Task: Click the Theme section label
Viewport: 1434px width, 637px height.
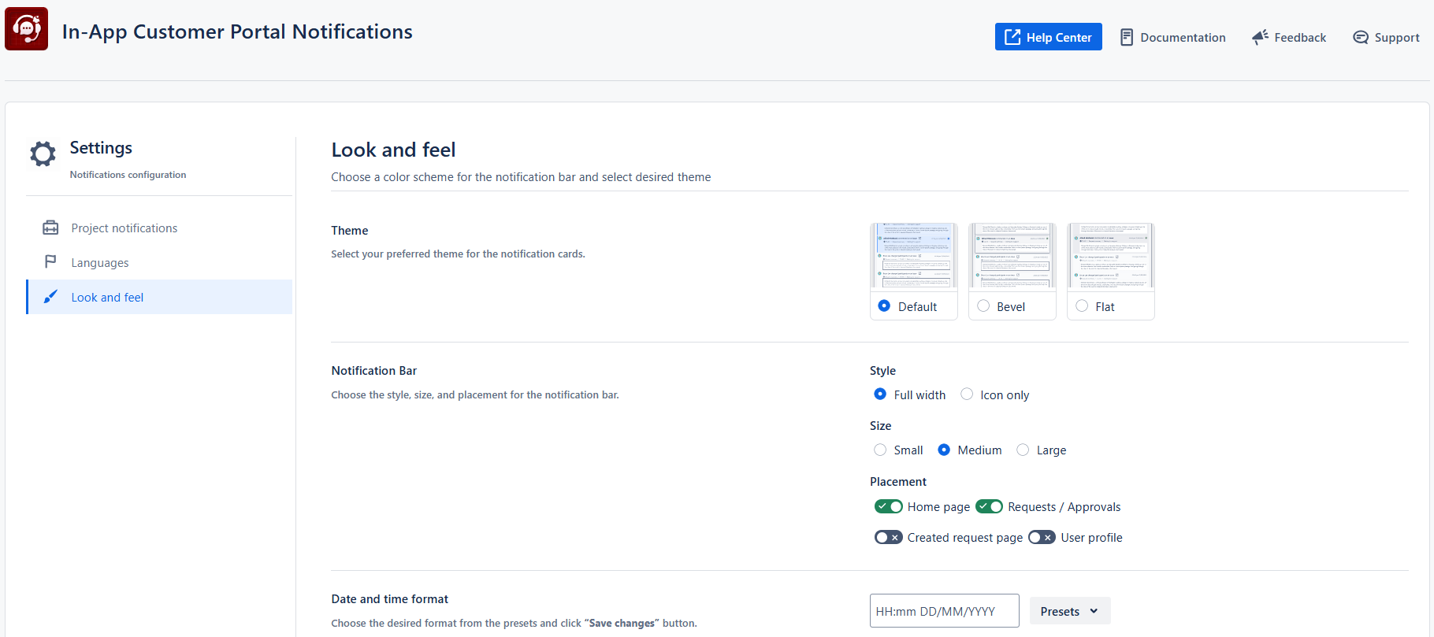Action: (x=350, y=231)
